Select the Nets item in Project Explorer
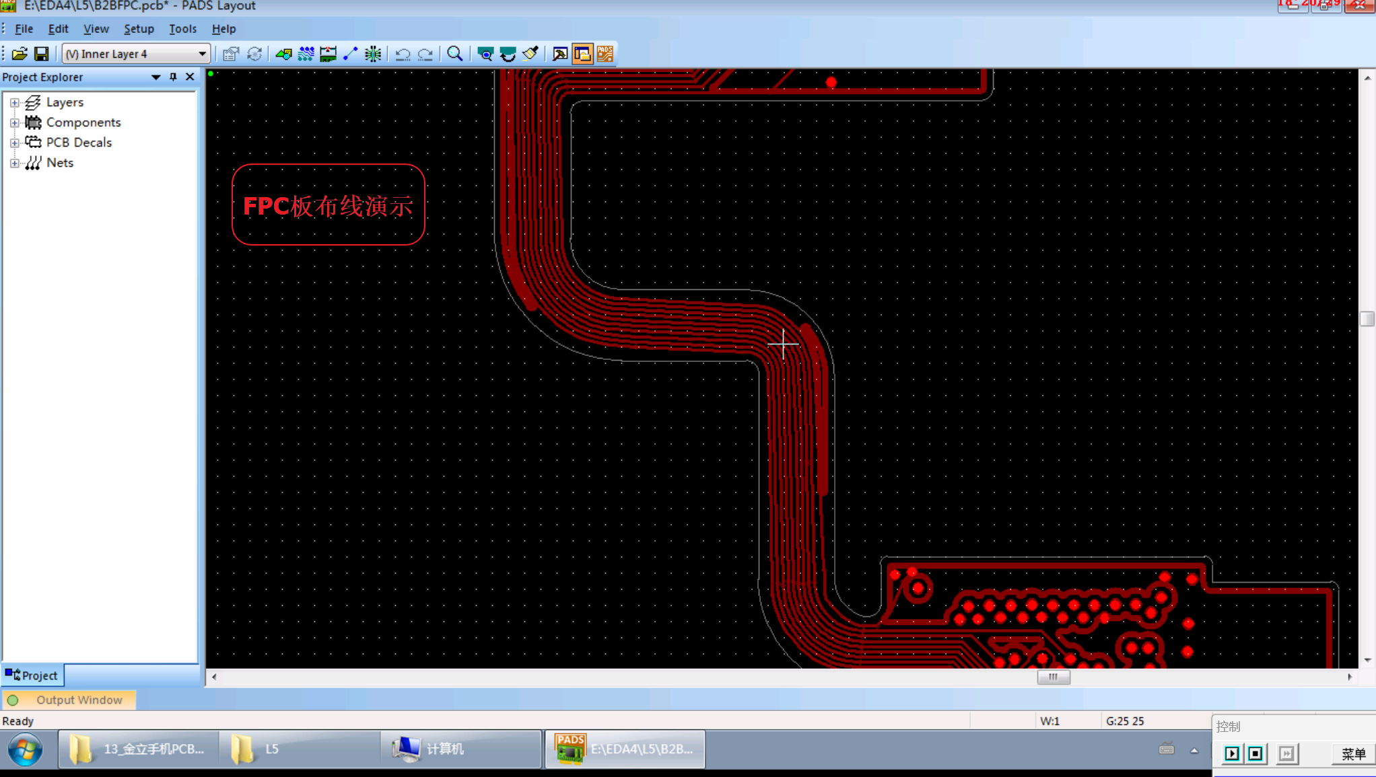This screenshot has height=777, width=1376. click(59, 163)
